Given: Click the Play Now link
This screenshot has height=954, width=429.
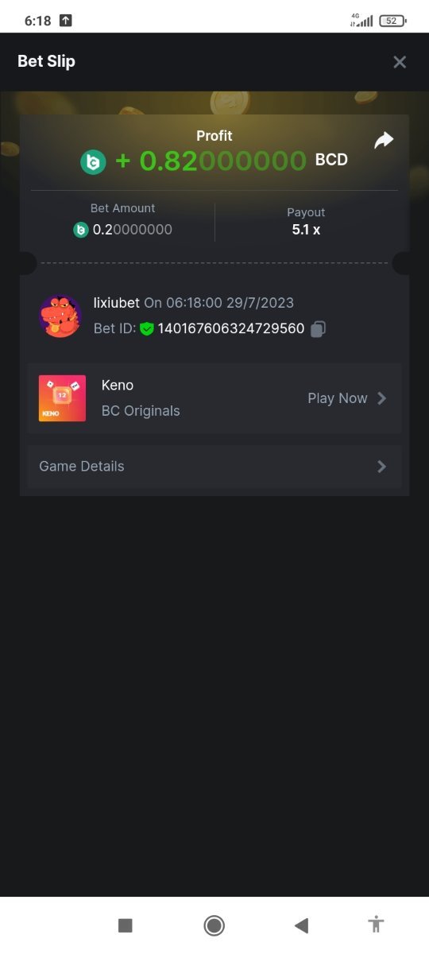Looking at the screenshot, I should (x=338, y=398).
